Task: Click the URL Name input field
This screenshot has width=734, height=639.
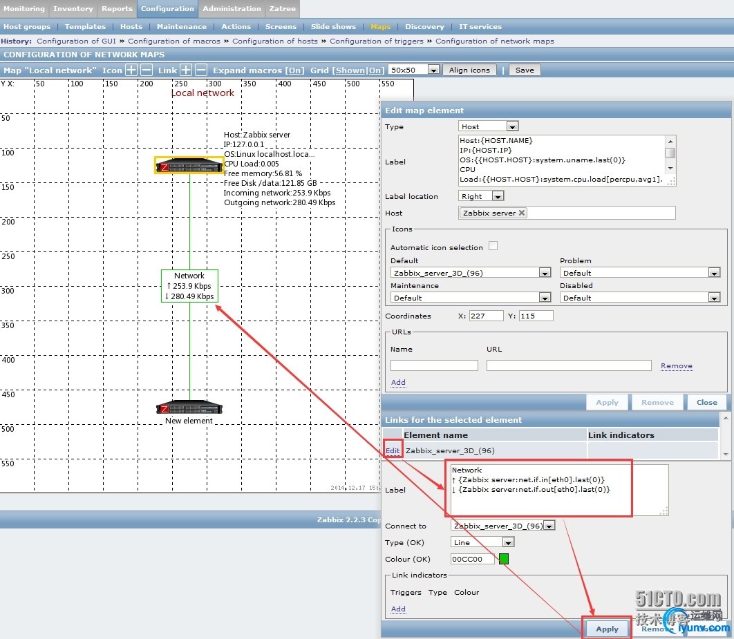Action: [434, 365]
